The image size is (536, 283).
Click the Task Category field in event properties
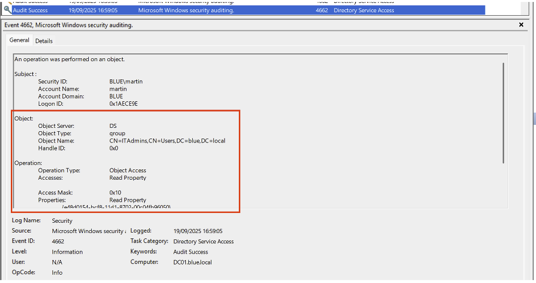pyautogui.click(x=204, y=241)
